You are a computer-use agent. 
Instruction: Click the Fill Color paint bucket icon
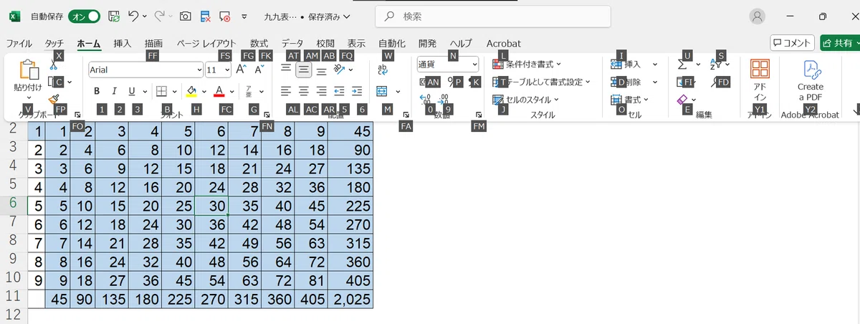[191, 91]
